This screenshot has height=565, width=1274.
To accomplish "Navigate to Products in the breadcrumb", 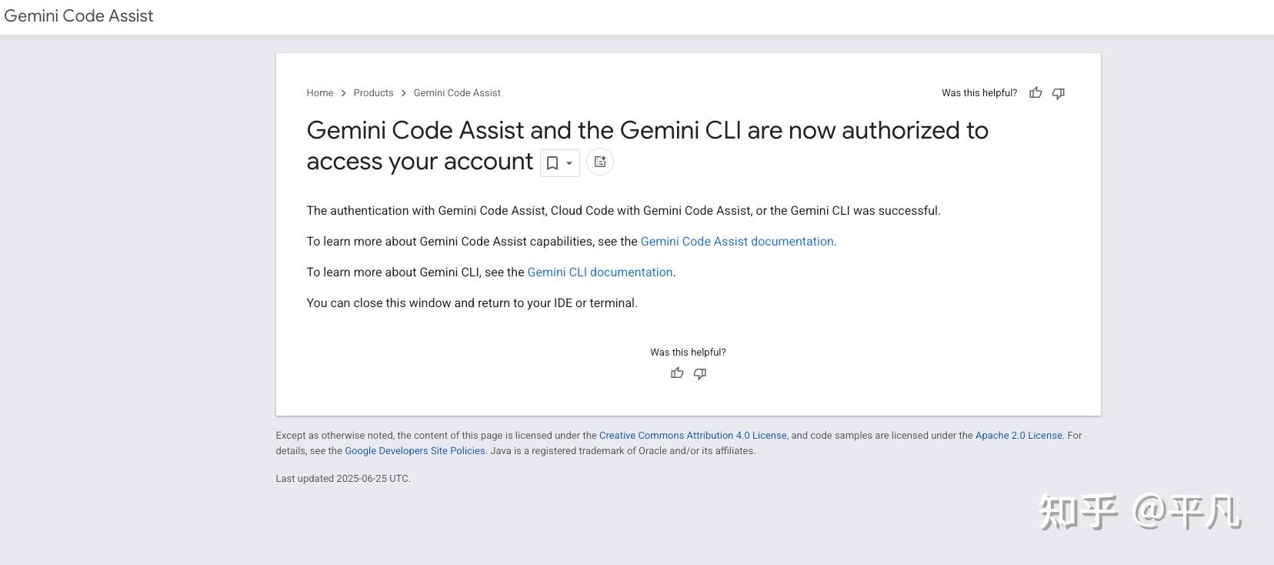I will click(x=373, y=92).
